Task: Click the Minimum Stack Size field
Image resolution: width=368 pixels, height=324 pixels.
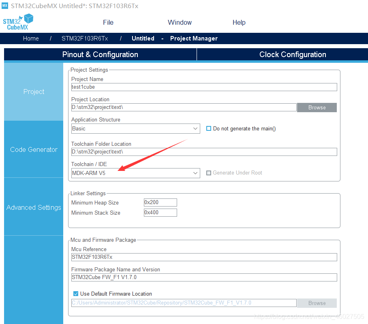Action: (160, 213)
